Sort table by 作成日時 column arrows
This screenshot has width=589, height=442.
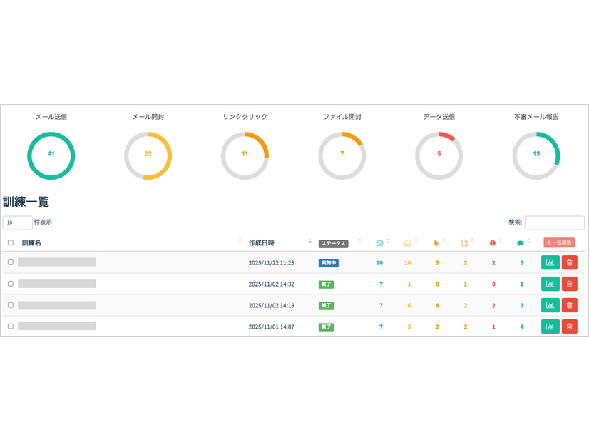click(309, 242)
